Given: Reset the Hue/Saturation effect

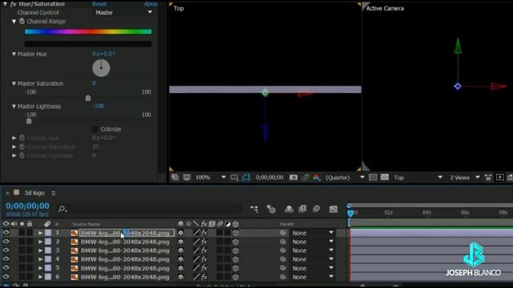Looking at the screenshot, I should click(99, 4).
